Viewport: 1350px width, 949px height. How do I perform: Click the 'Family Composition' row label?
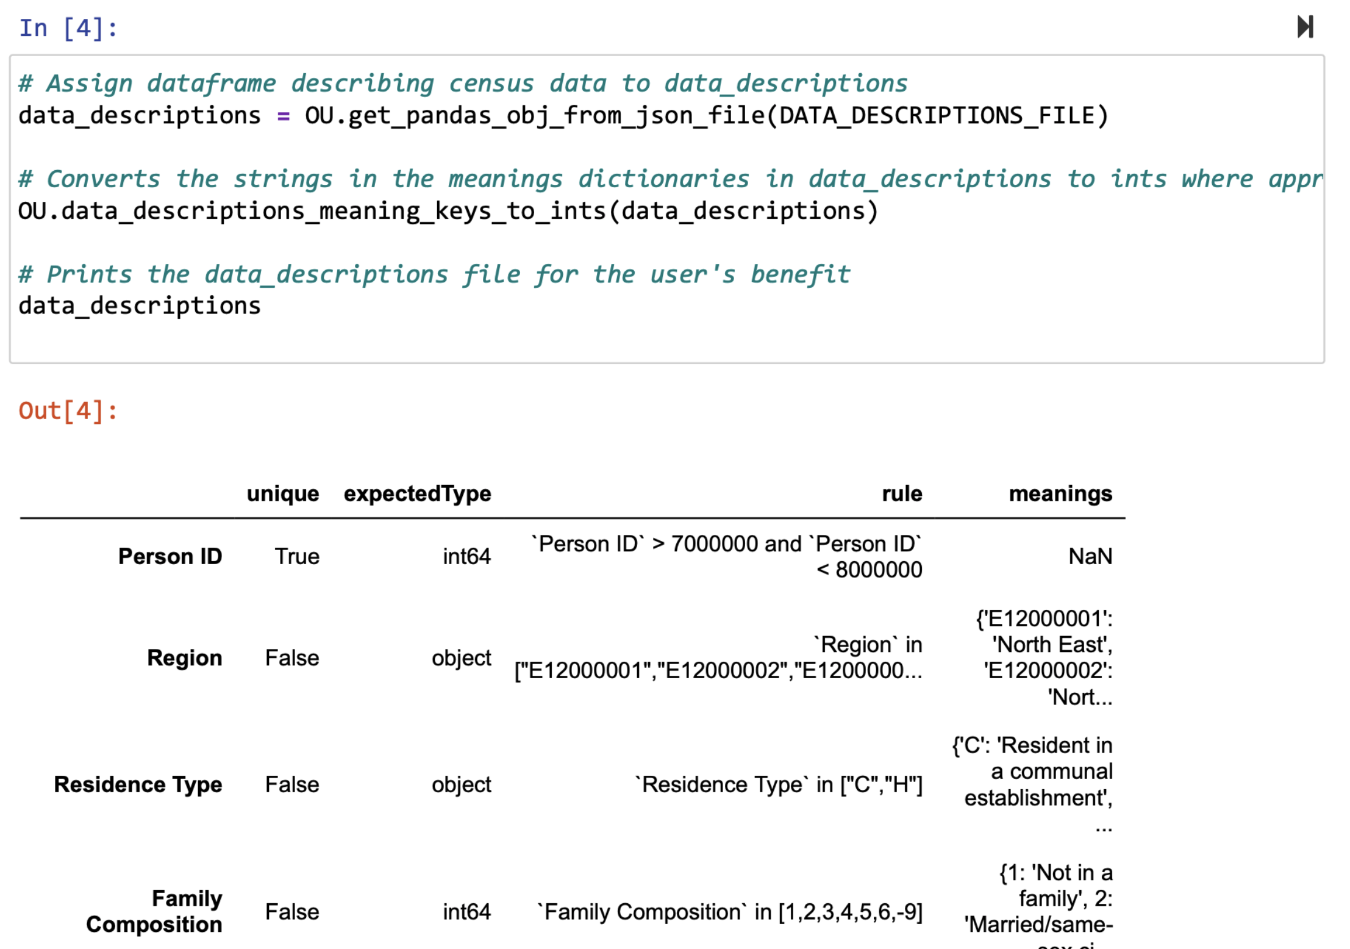[x=154, y=911]
